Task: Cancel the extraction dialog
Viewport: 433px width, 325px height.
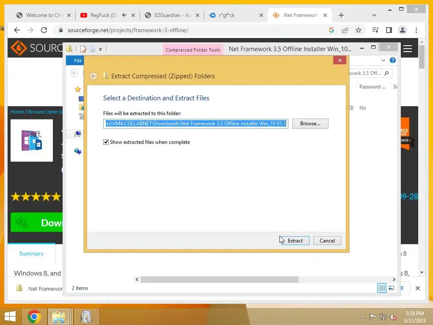Action: (327, 240)
